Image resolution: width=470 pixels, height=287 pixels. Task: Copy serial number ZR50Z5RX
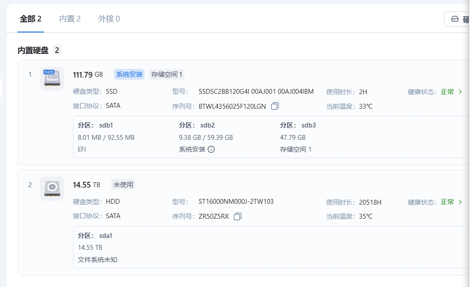tap(238, 216)
